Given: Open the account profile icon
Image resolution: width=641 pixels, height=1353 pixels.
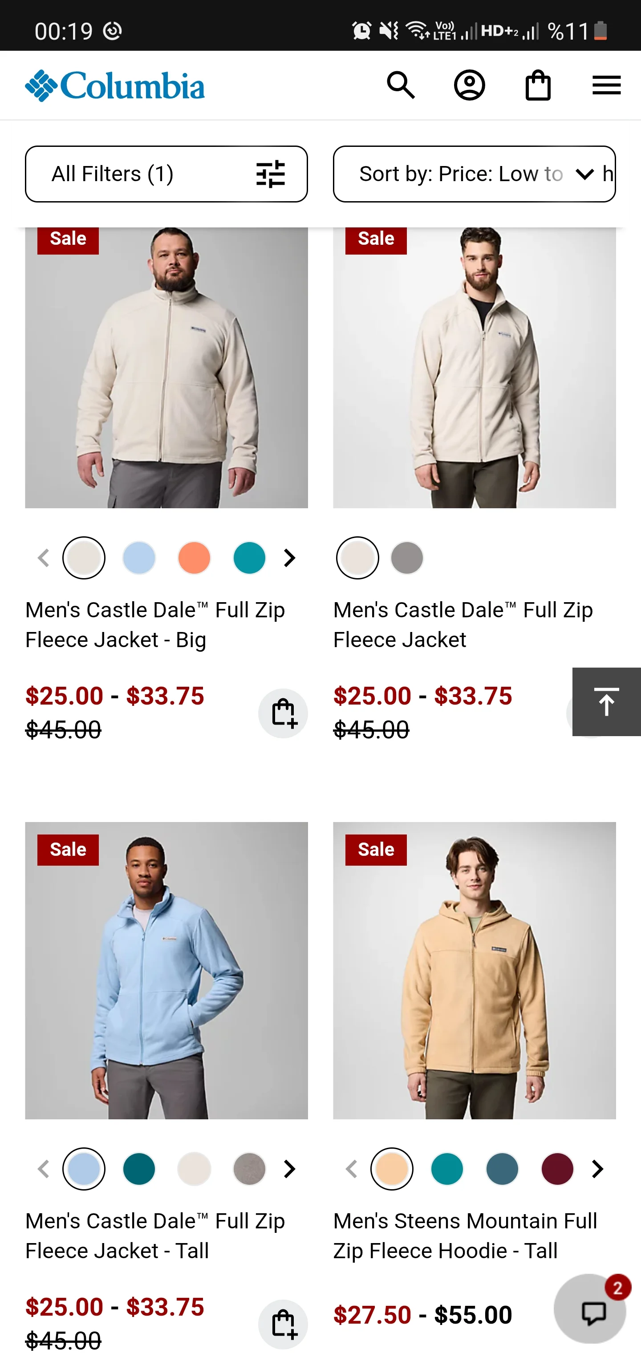Looking at the screenshot, I should [x=469, y=85].
